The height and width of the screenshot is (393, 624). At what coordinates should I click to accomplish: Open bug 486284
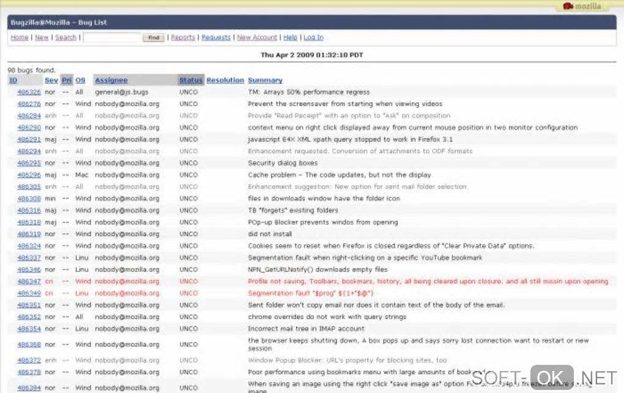pos(29,116)
